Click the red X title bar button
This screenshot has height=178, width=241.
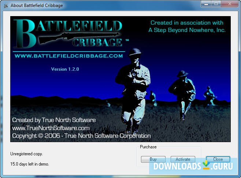click(230, 4)
